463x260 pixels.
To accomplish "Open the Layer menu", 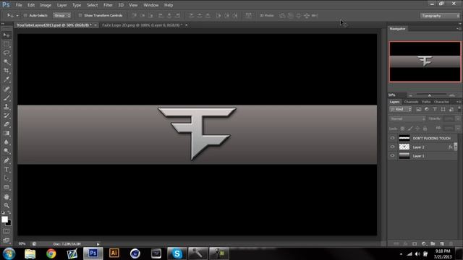I will (x=61, y=5).
